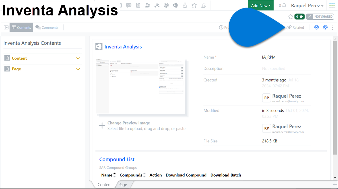Toggle the side panel icon
The width and height of the screenshot is (338, 189).
(6, 27)
